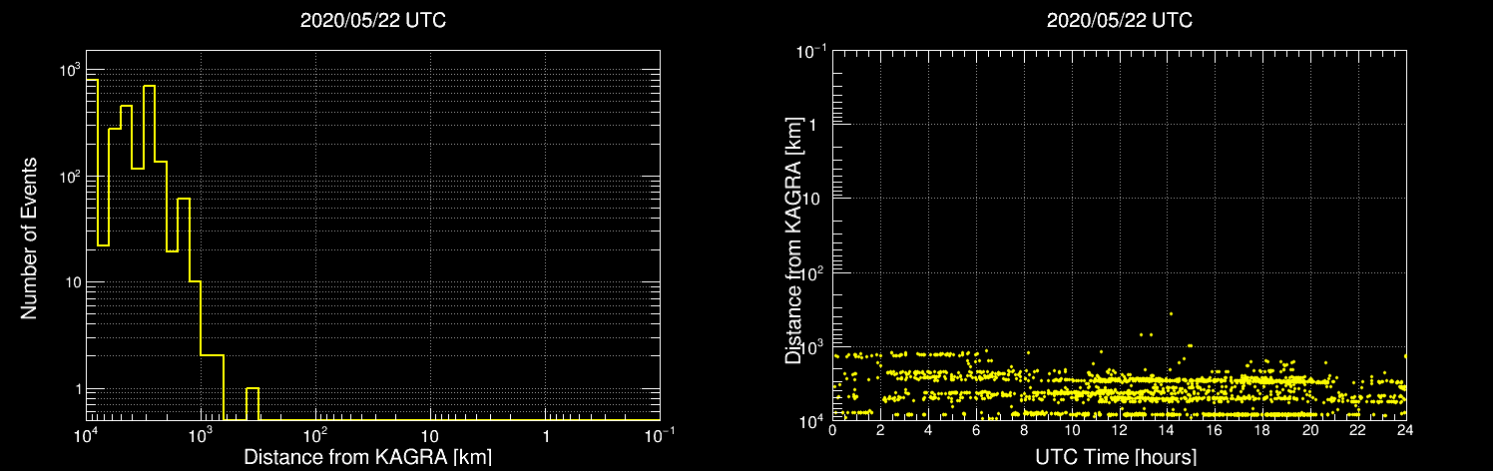
Task: Click the 10^4 tick on the histogram x-axis
Action: coord(86,434)
